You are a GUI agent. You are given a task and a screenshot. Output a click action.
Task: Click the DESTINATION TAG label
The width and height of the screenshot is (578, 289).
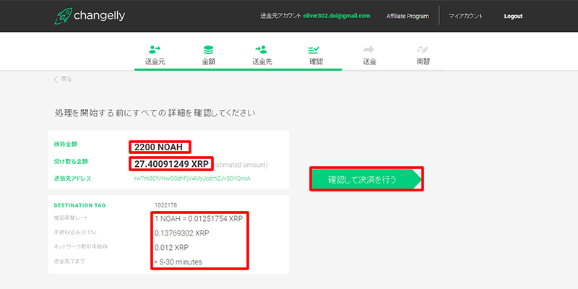[x=79, y=205]
